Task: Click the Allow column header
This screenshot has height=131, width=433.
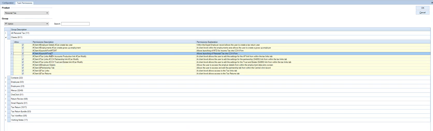Action: 23,42
